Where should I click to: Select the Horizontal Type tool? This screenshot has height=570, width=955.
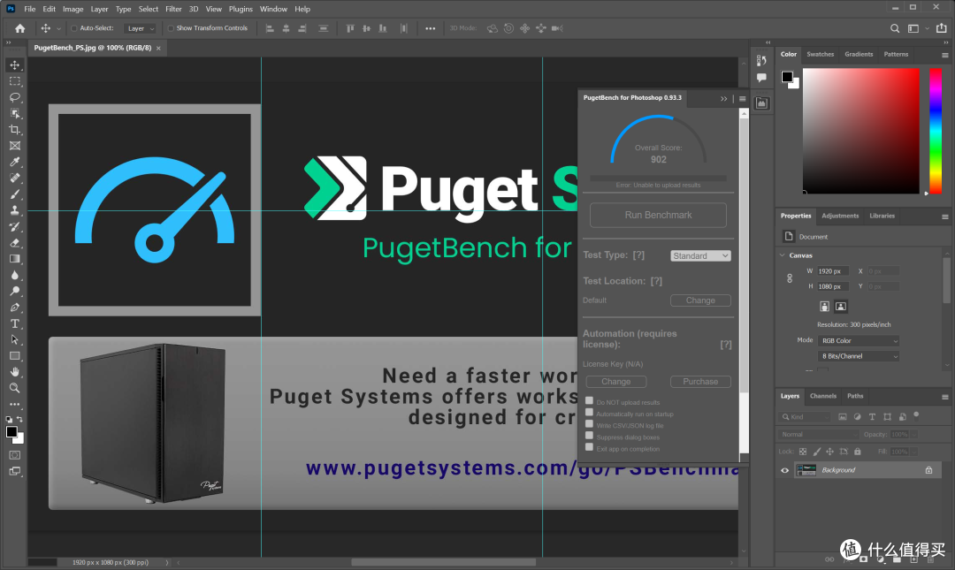pyautogui.click(x=15, y=323)
